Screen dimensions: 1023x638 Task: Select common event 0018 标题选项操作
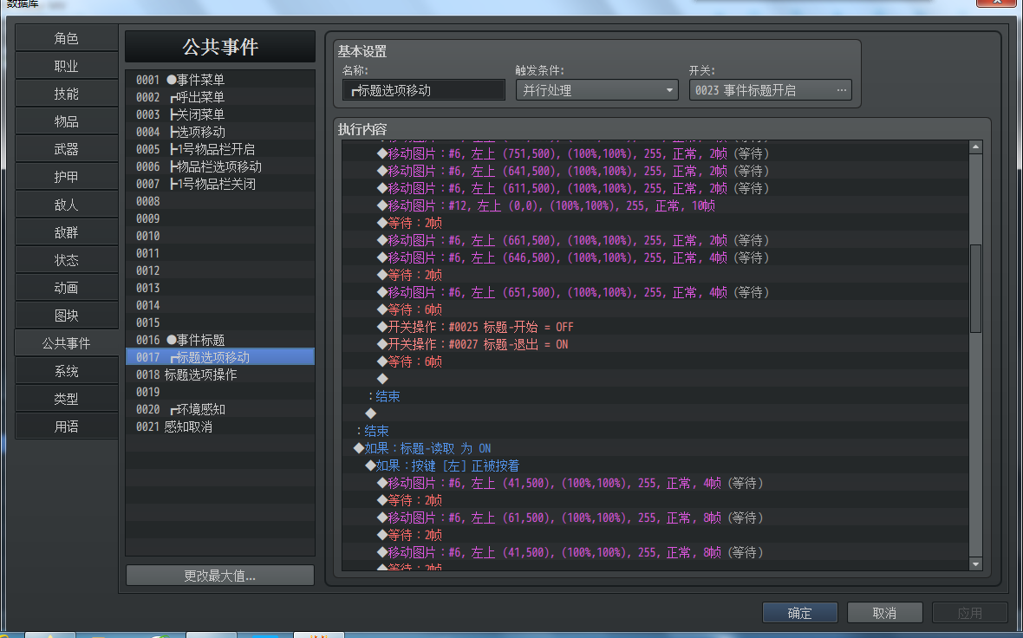point(220,374)
